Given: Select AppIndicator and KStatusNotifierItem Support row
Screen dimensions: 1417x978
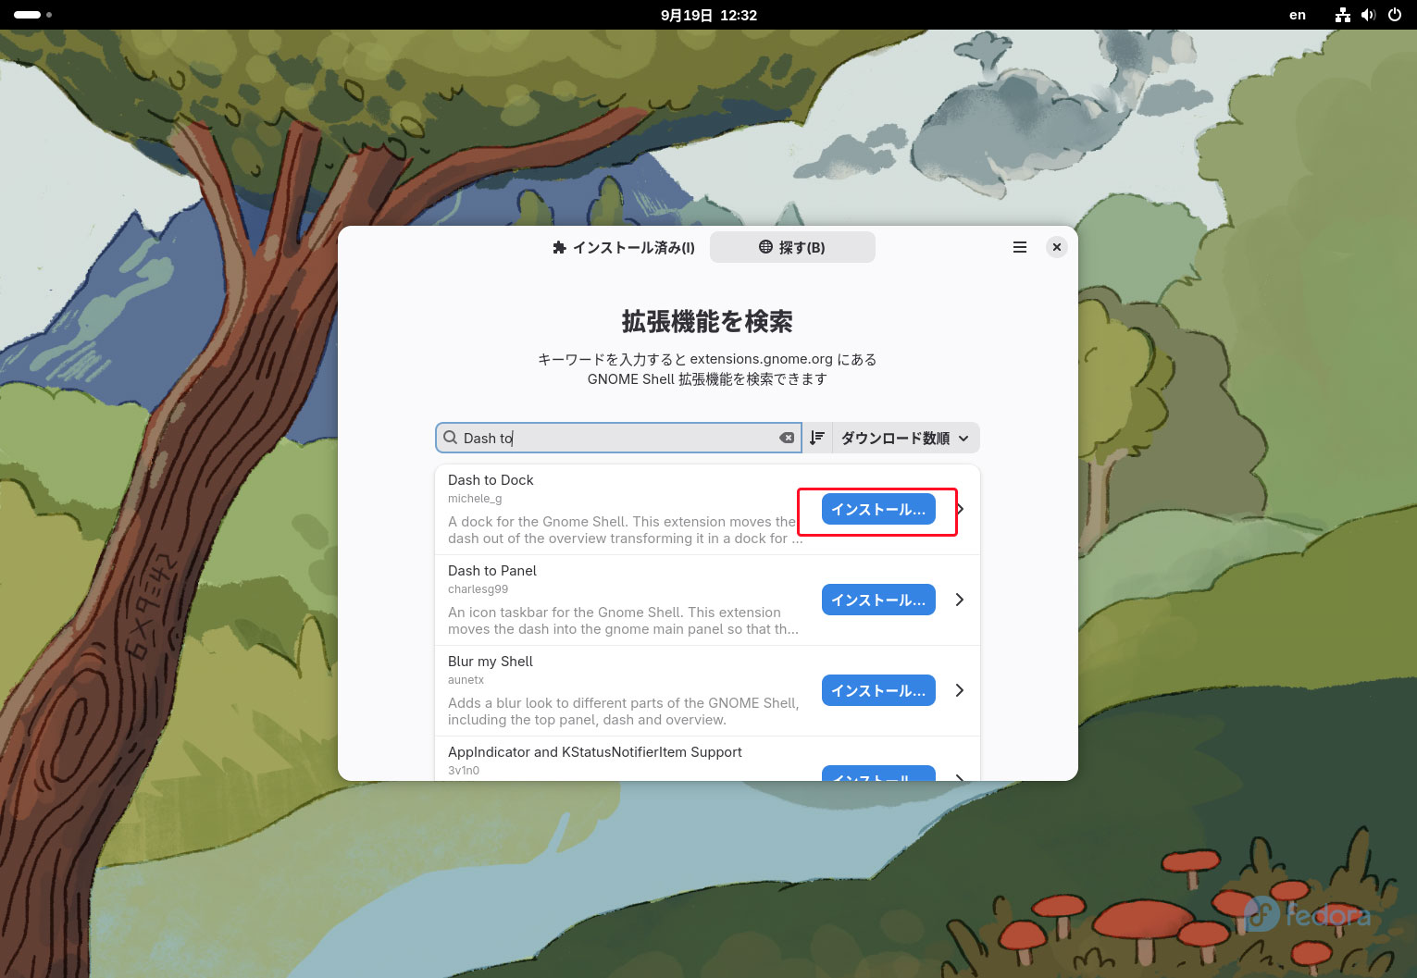Looking at the screenshot, I should [707, 759].
